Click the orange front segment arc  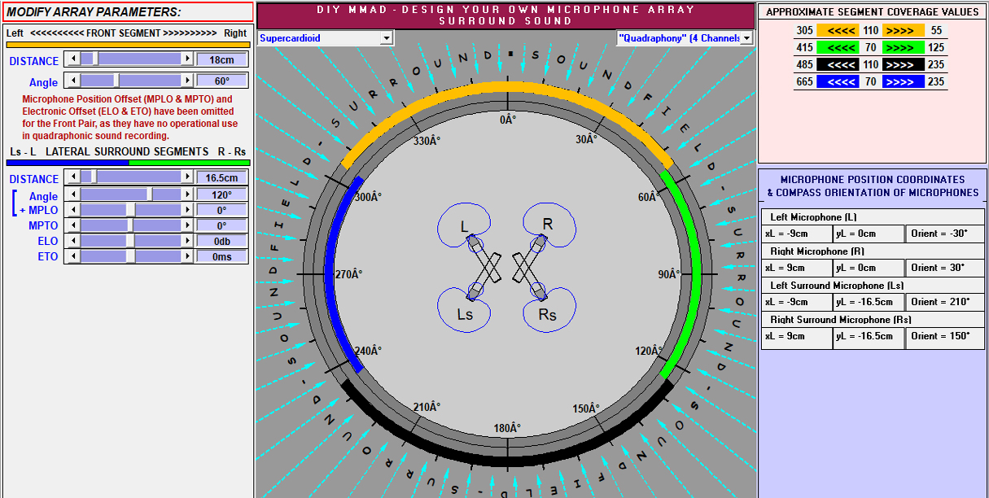(x=508, y=87)
